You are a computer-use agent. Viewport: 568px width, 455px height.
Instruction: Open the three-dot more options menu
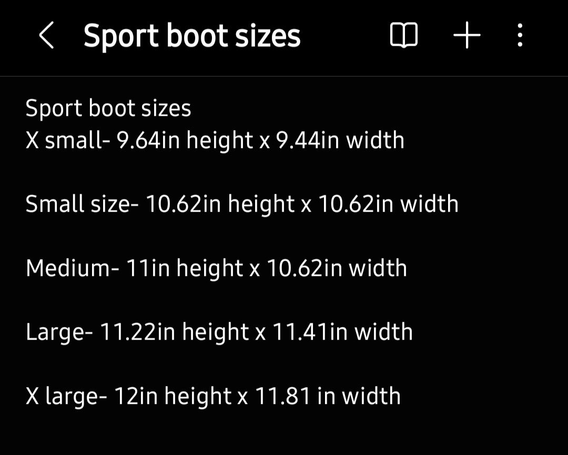pos(520,36)
